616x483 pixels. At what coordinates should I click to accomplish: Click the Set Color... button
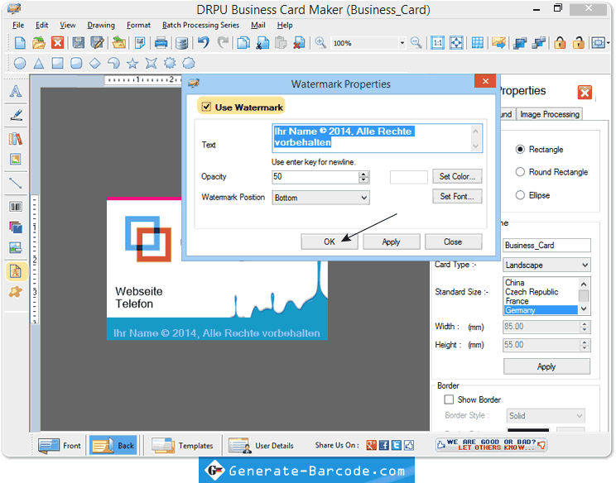tap(457, 176)
